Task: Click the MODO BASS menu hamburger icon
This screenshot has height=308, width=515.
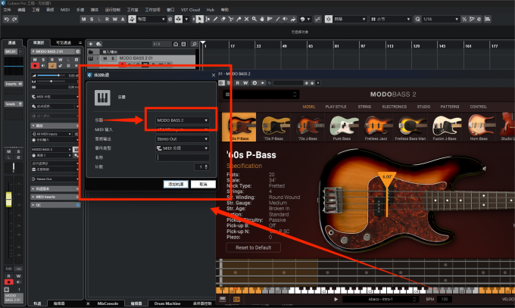Action: [227, 95]
